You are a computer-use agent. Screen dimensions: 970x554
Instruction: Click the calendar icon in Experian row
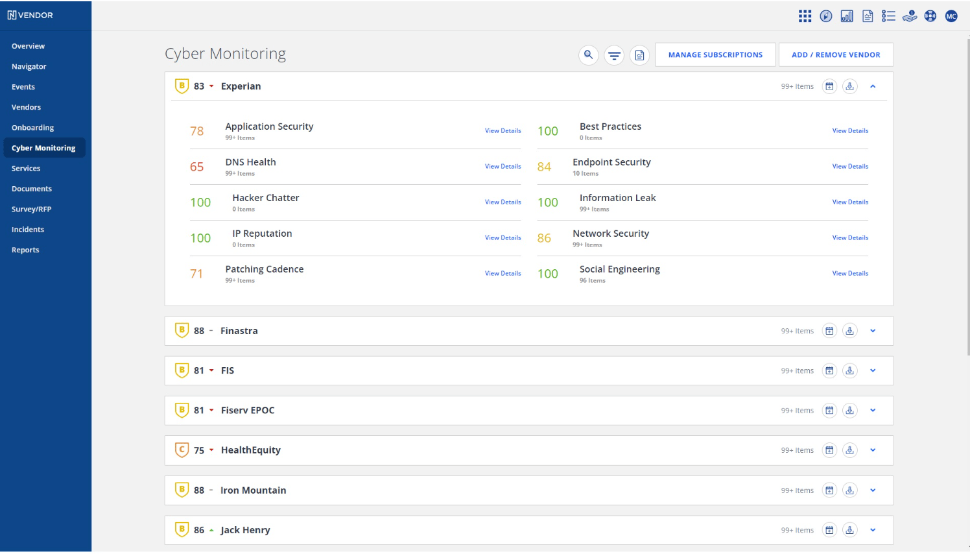(x=829, y=86)
